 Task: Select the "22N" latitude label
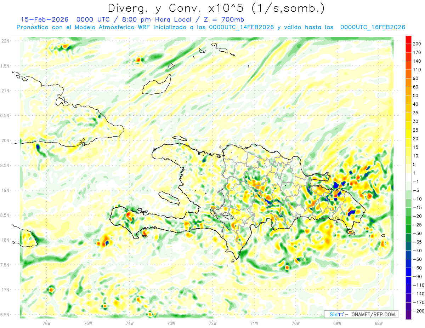click(5, 41)
